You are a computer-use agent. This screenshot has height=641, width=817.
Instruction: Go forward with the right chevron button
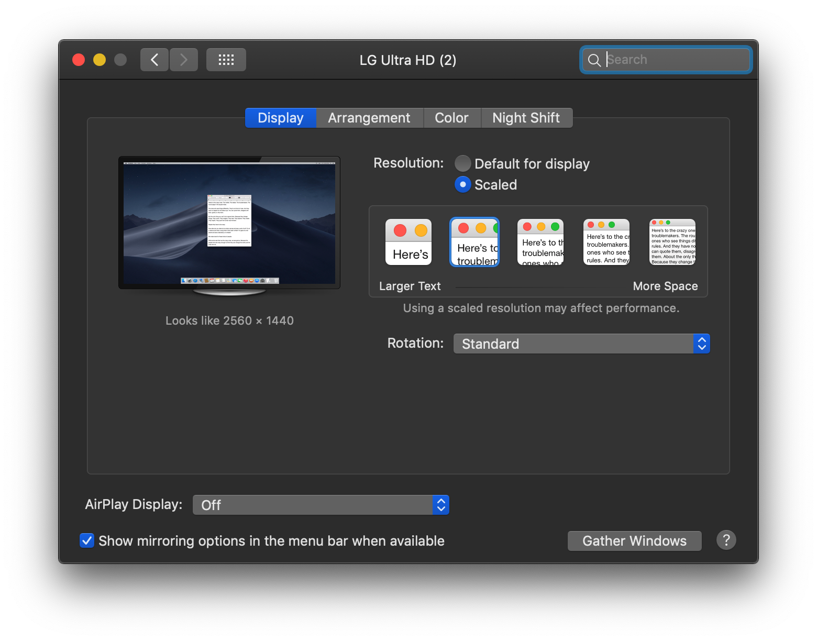tap(184, 60)
